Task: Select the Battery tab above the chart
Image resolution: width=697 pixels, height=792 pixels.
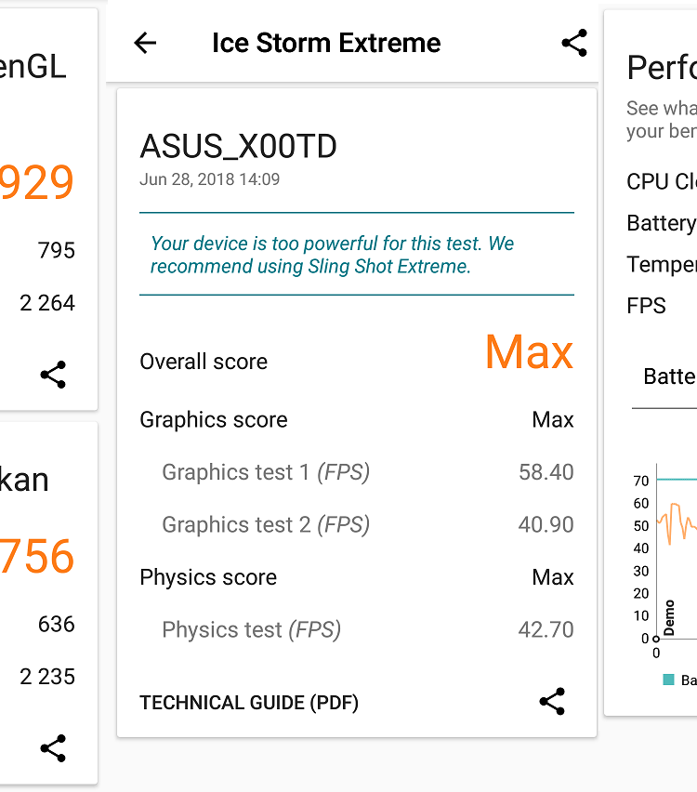Action: [x=669, y=376]
